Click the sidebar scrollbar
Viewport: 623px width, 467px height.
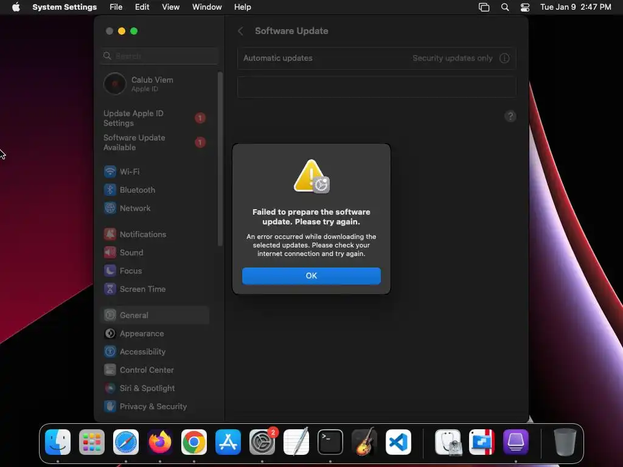(220, 159)
